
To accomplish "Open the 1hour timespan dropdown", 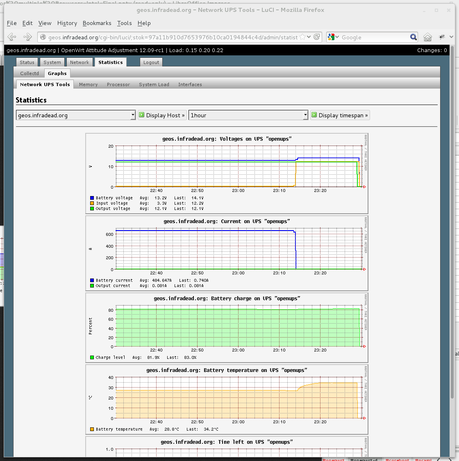I will click(248, 115).
